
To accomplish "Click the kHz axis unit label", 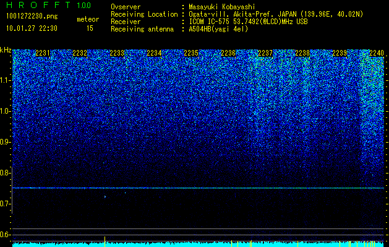I will click(x=6, y=50).
